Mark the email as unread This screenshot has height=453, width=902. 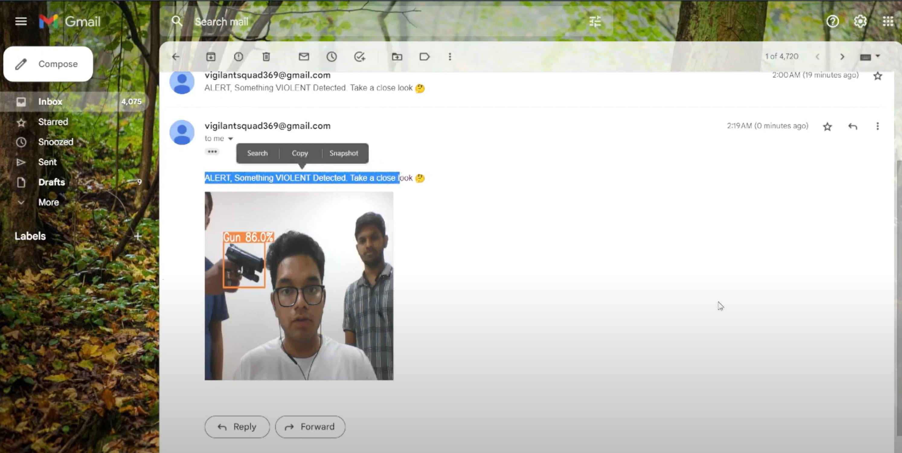click(303, 57)
